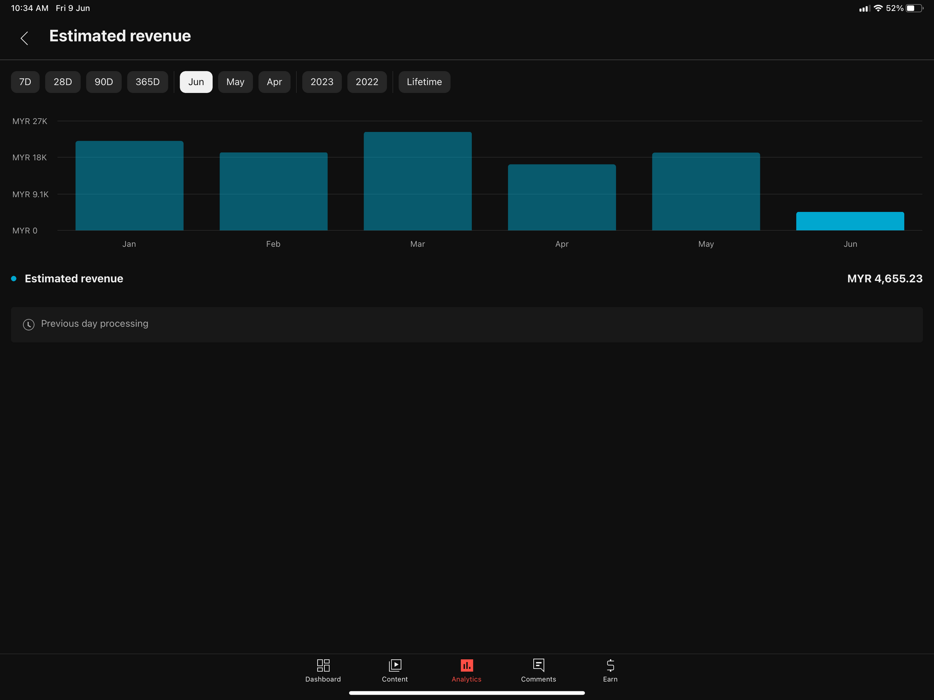Tap the Estimated revenue legend dot
The image size is (934, 700).
(14, 279)
